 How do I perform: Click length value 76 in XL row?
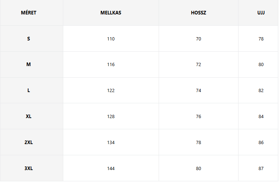click(198, 117)
